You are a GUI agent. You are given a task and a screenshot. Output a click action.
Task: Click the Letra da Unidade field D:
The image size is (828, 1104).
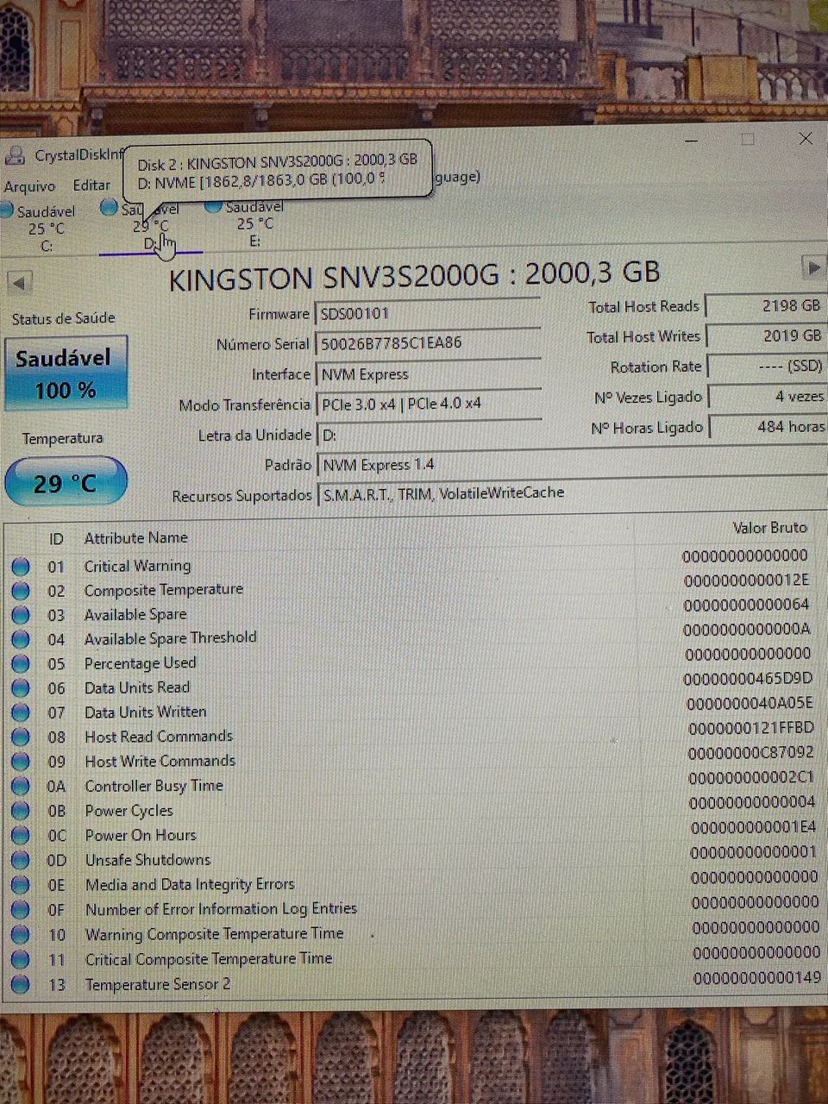428,435
